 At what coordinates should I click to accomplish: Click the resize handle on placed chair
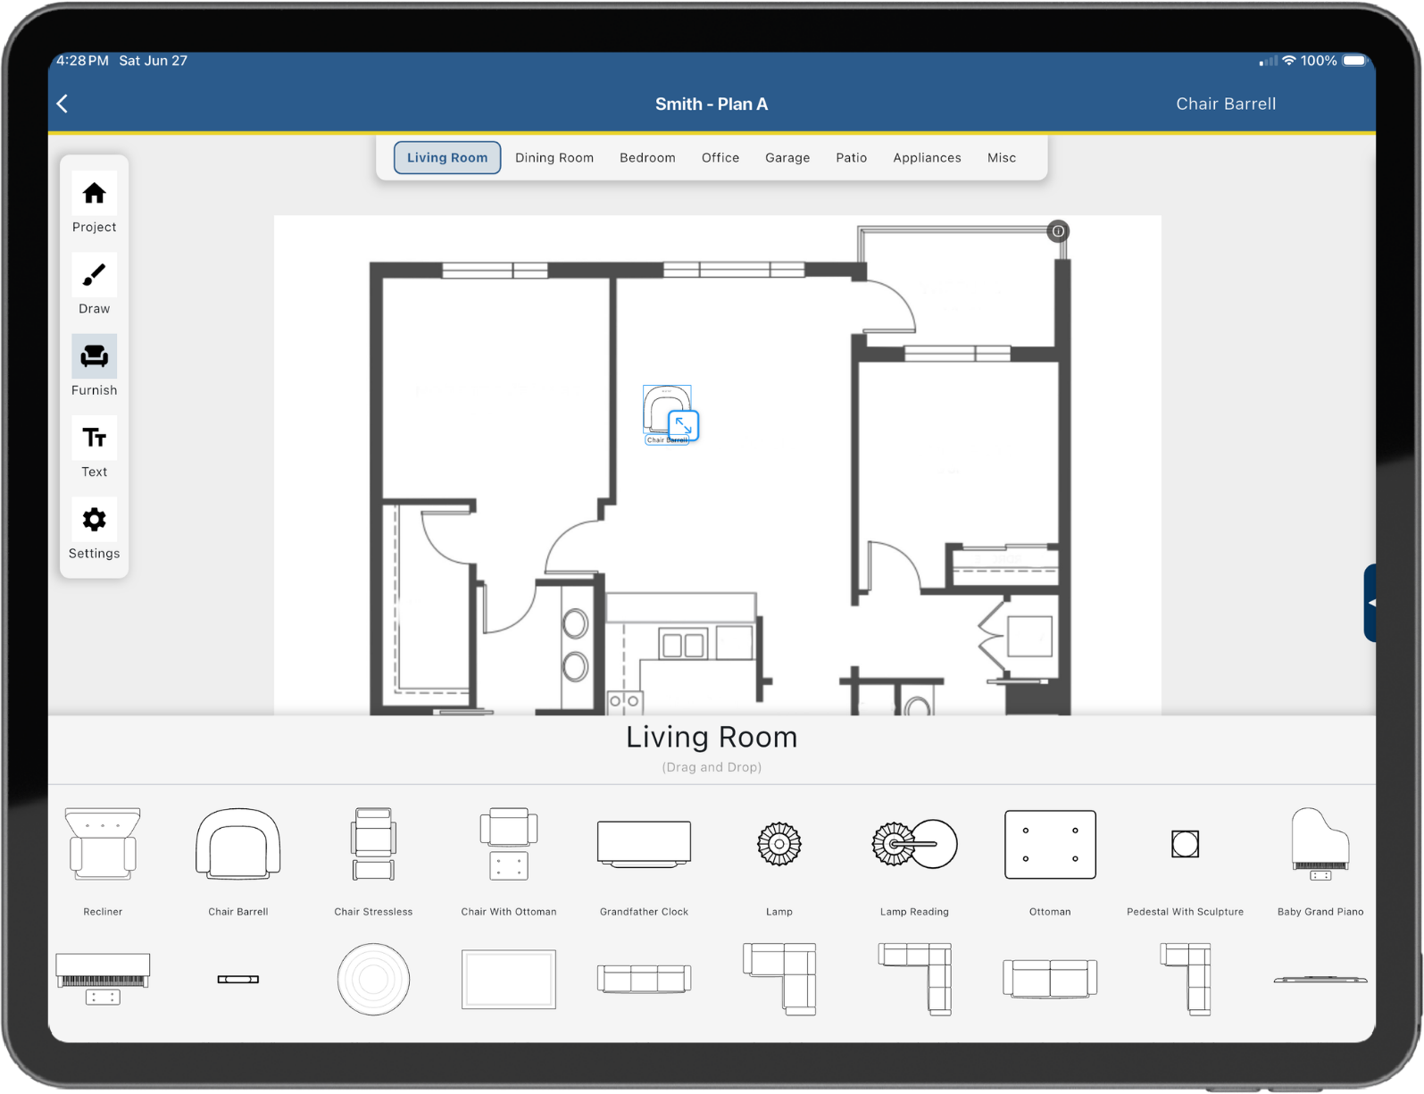[x=683, y=425]
